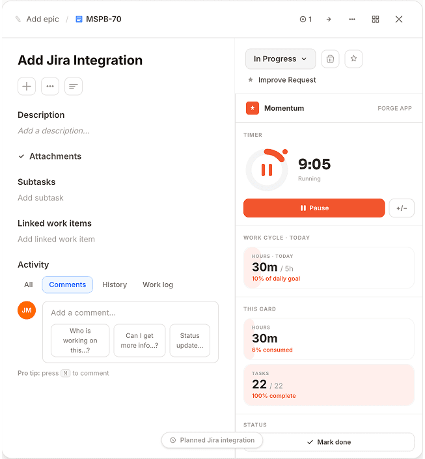425x459 pixels.
Task: Click the basket icon next to status
Action: point(330,59)
